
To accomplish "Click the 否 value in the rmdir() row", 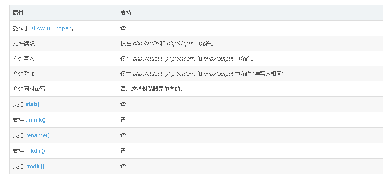I will pos(123,166).
